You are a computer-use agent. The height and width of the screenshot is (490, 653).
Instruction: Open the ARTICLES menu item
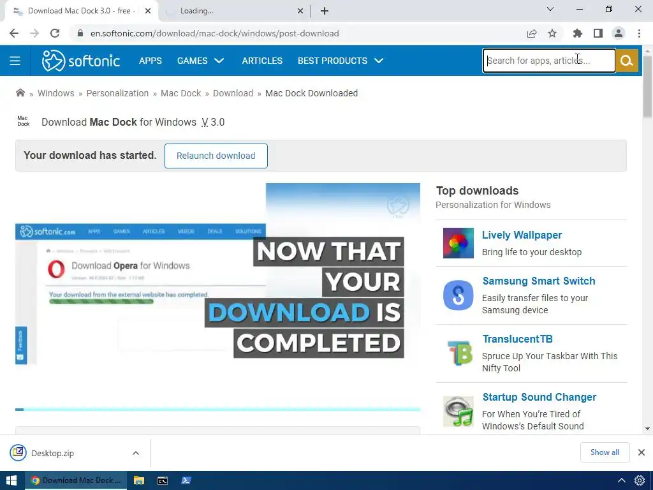(262, 61)
